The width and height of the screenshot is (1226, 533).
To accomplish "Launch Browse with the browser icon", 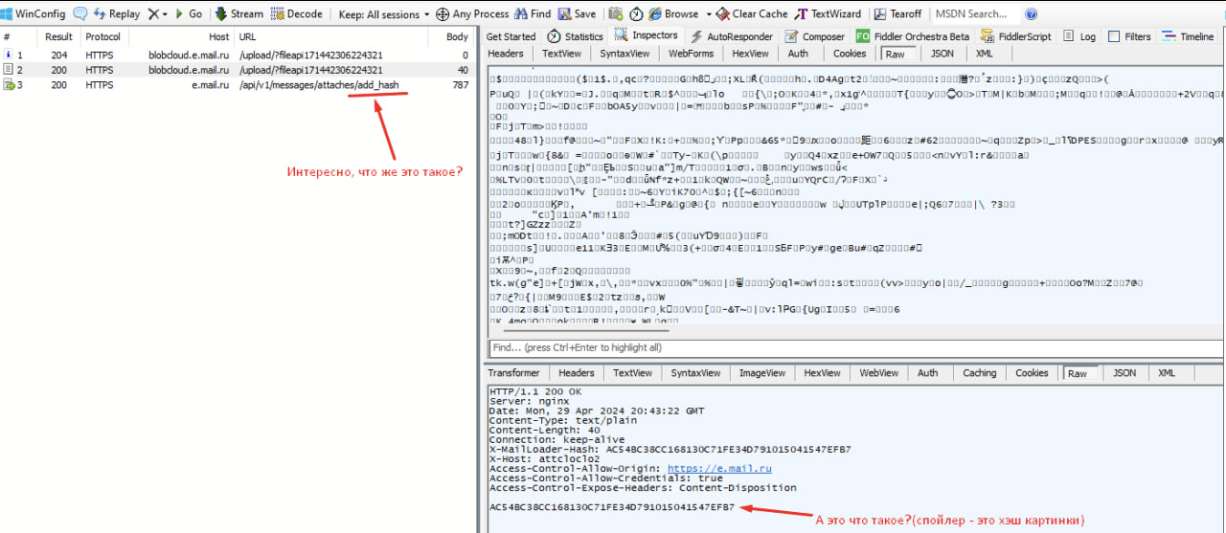I will tap(673, 14).
